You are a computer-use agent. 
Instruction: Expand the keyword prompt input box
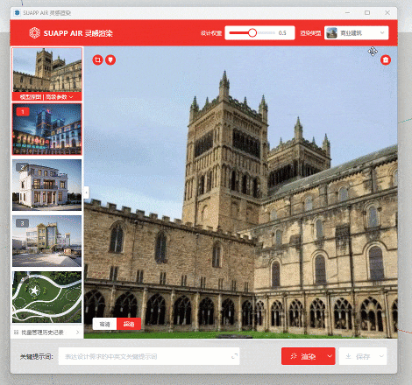point(234,356)
